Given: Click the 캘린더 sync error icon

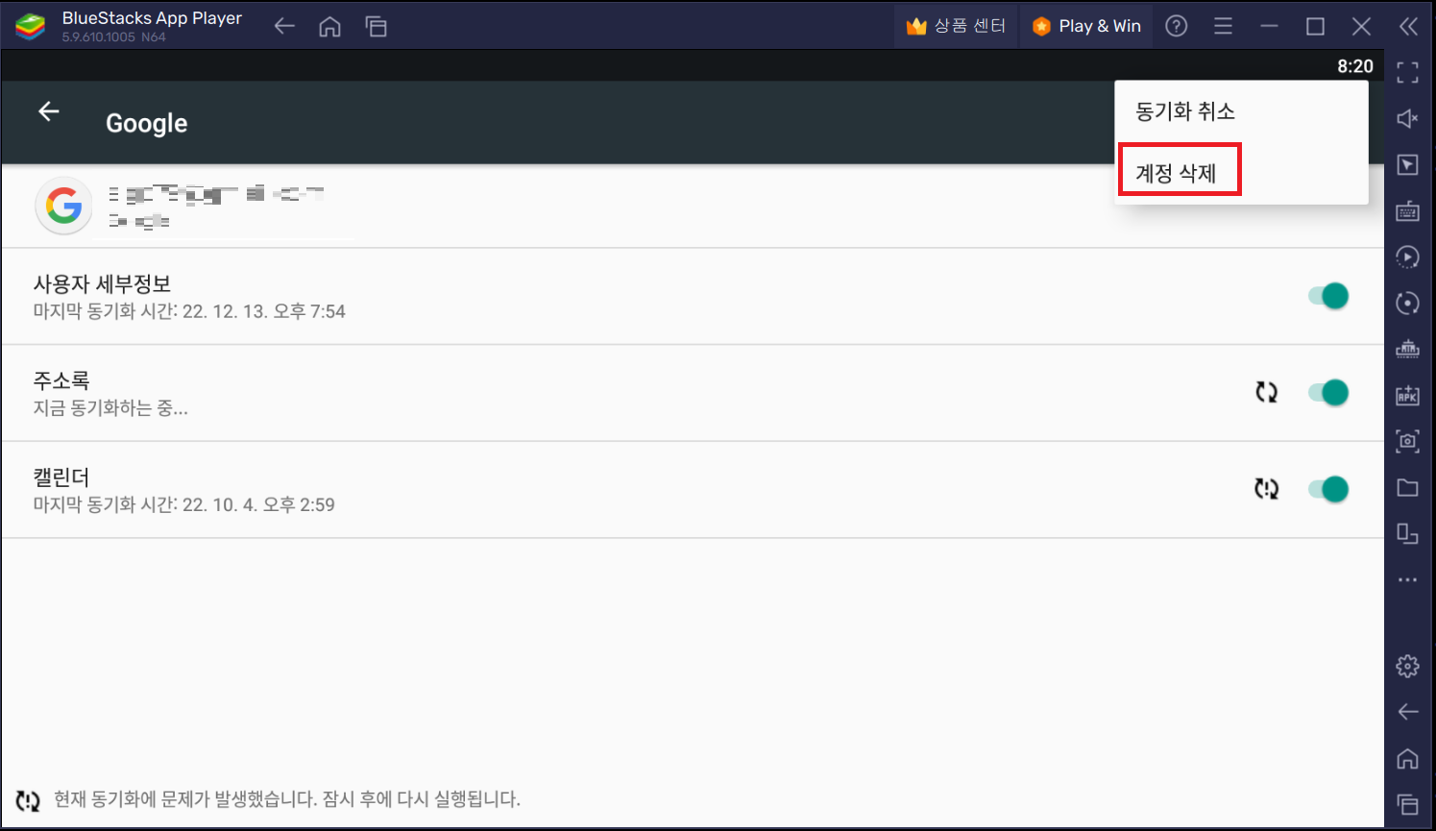Looking at the screenshot, I should tap(1267, 489).
